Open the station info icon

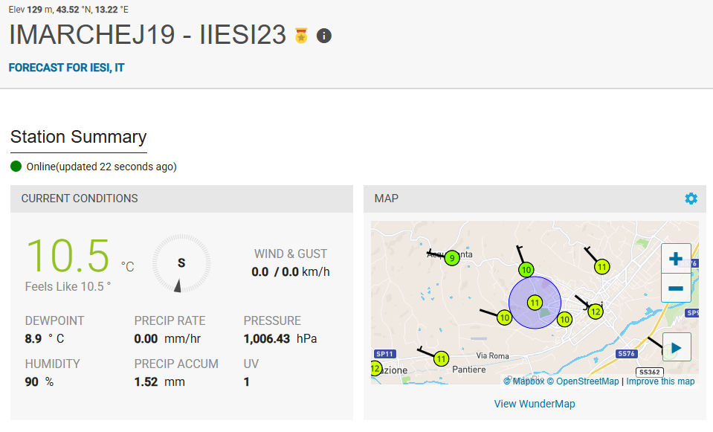pyautogui.click(x=324, y=36)
